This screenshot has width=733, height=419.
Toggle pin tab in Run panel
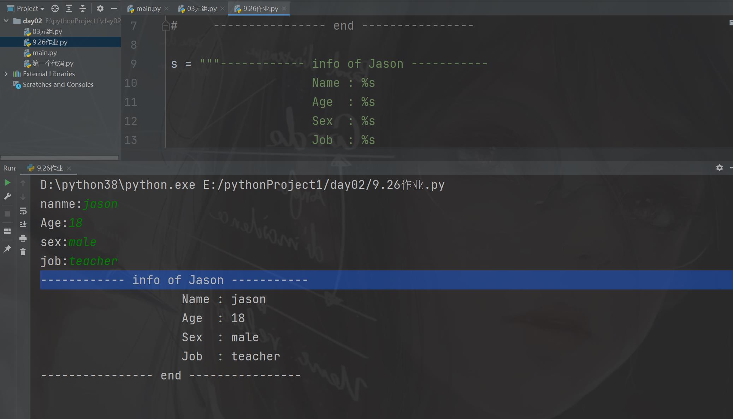pyautogui.click(x=7, y=249)
